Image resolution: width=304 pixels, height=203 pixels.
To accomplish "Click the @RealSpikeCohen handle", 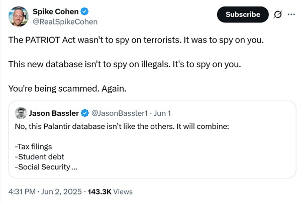I will pos(65,22).
